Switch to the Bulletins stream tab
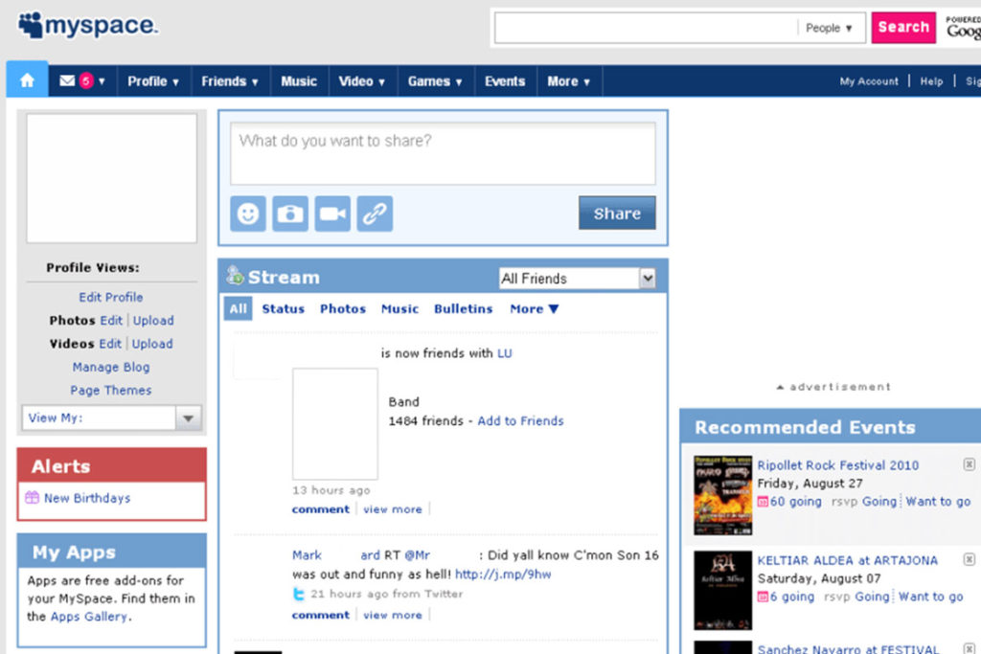 click(x=464, y=309)
